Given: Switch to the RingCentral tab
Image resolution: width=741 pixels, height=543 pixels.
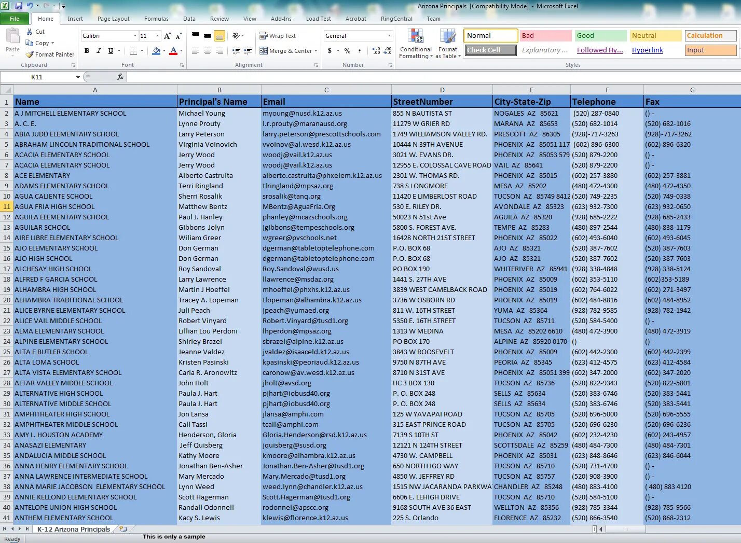Looking at the screenshot, I should tap(396, 19).
